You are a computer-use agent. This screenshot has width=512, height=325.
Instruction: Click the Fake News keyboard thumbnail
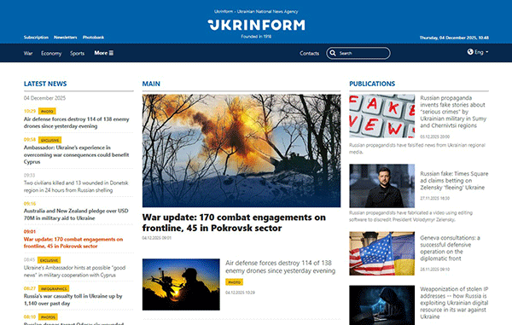[382, 116]
